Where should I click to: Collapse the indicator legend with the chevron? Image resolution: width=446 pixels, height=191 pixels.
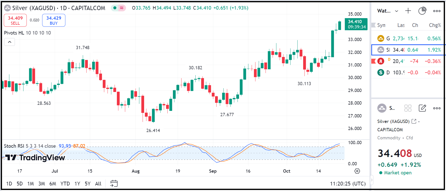tap(10, 42)
